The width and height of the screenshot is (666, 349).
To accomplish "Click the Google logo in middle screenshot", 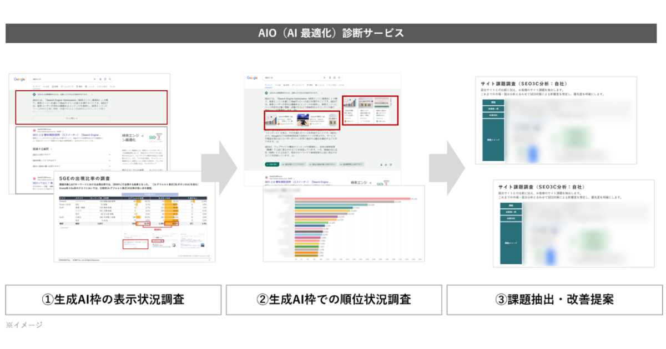I will (253, 78).
